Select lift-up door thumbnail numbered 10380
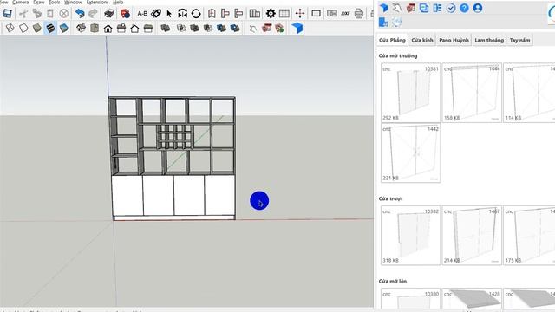The image size is (555, 312). [410, 298]
